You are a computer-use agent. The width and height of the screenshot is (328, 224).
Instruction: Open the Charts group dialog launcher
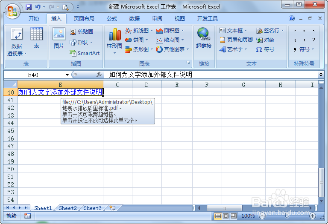coord(188,63)
